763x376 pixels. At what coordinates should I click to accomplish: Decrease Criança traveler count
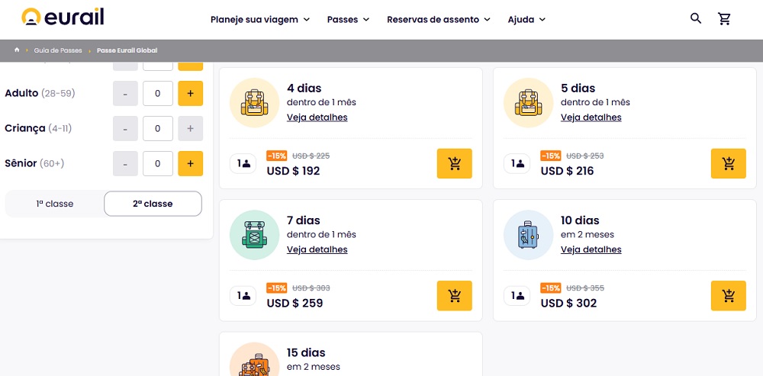coord(125,128)
